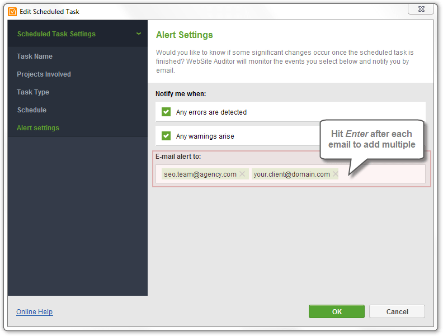Click the Edit Scheduled Task app icon
The image size is (443, 336).
tap(12, 12)
